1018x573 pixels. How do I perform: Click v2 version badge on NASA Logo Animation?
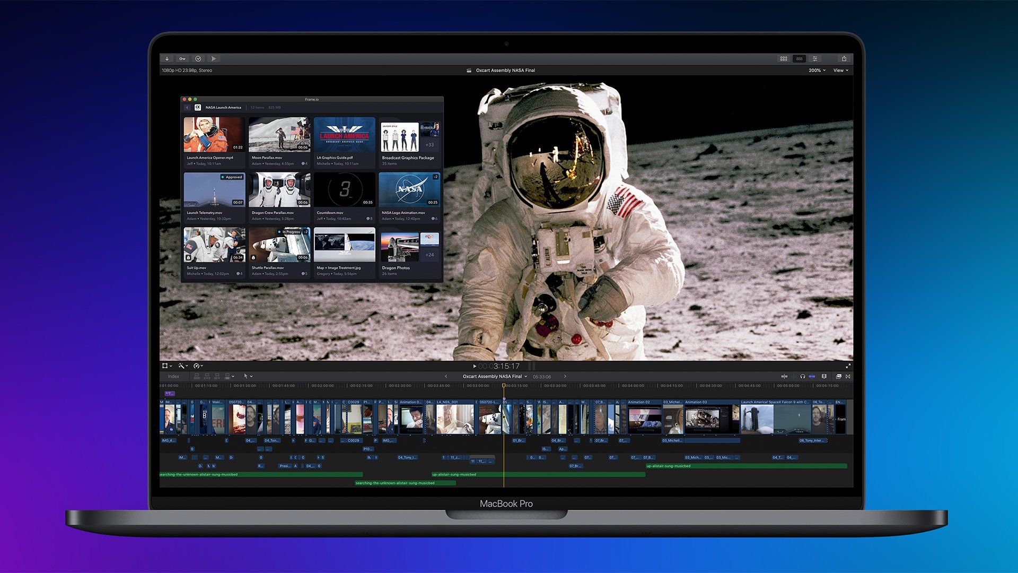(435, 177)
